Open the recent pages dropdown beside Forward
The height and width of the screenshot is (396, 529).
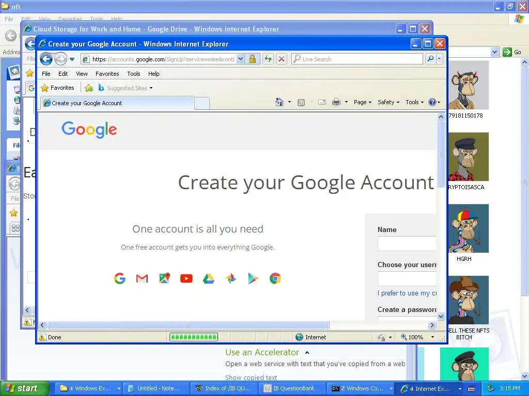coord(72,59)
